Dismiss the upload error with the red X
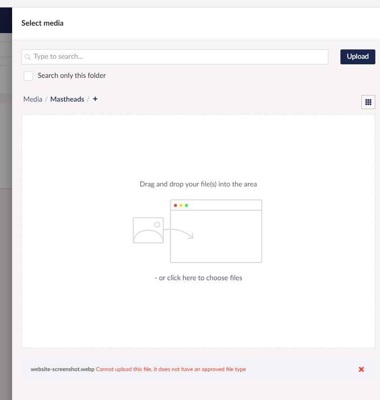 [x=361, y=369]
